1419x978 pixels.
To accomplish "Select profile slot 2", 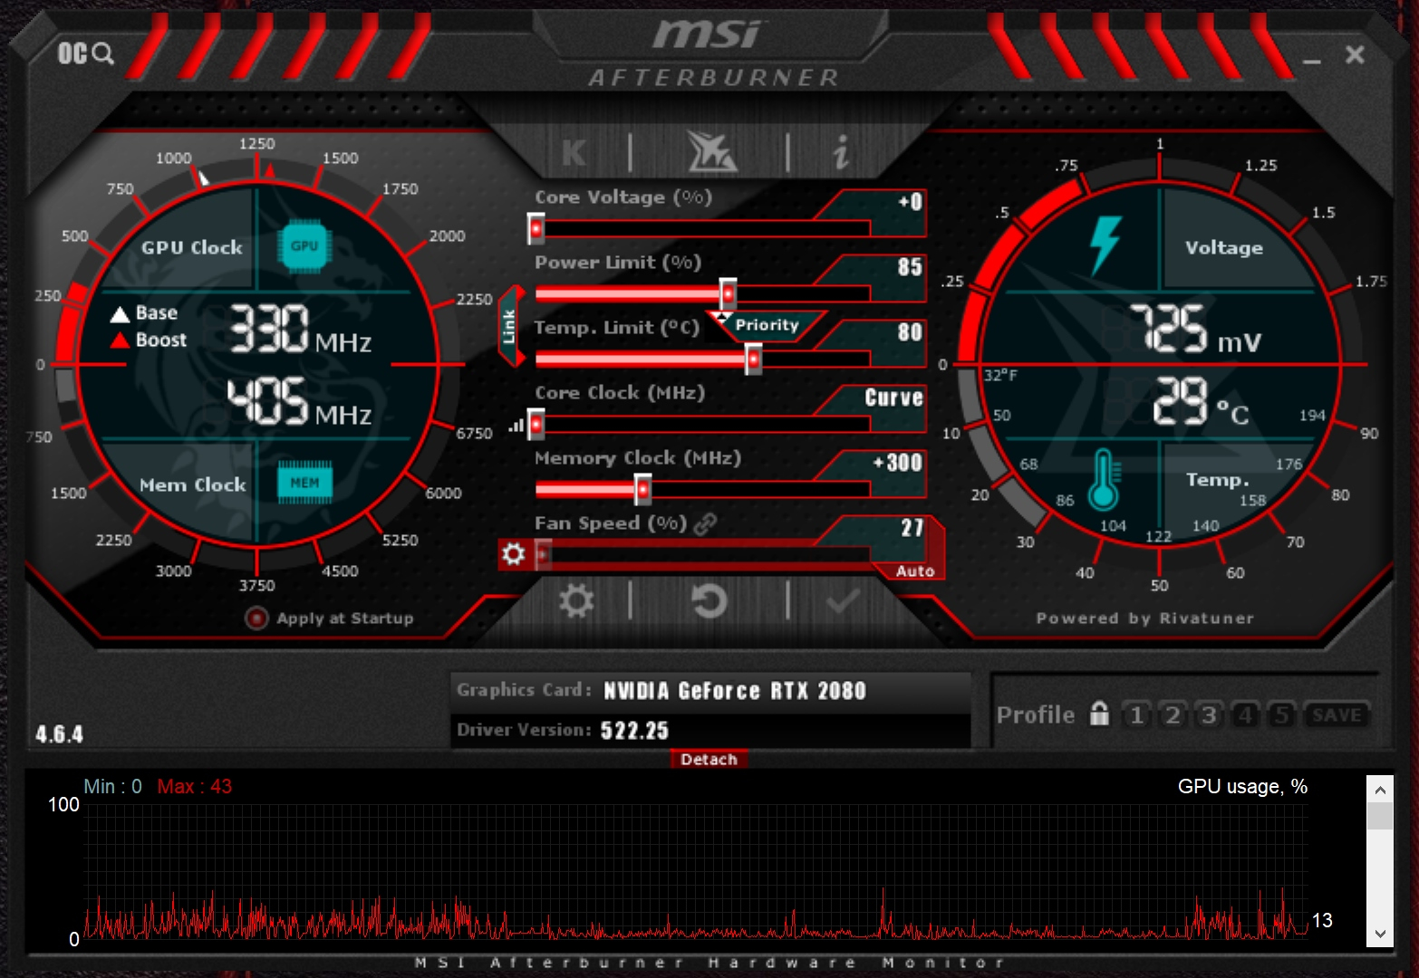I will click(x=1173, y=715).
